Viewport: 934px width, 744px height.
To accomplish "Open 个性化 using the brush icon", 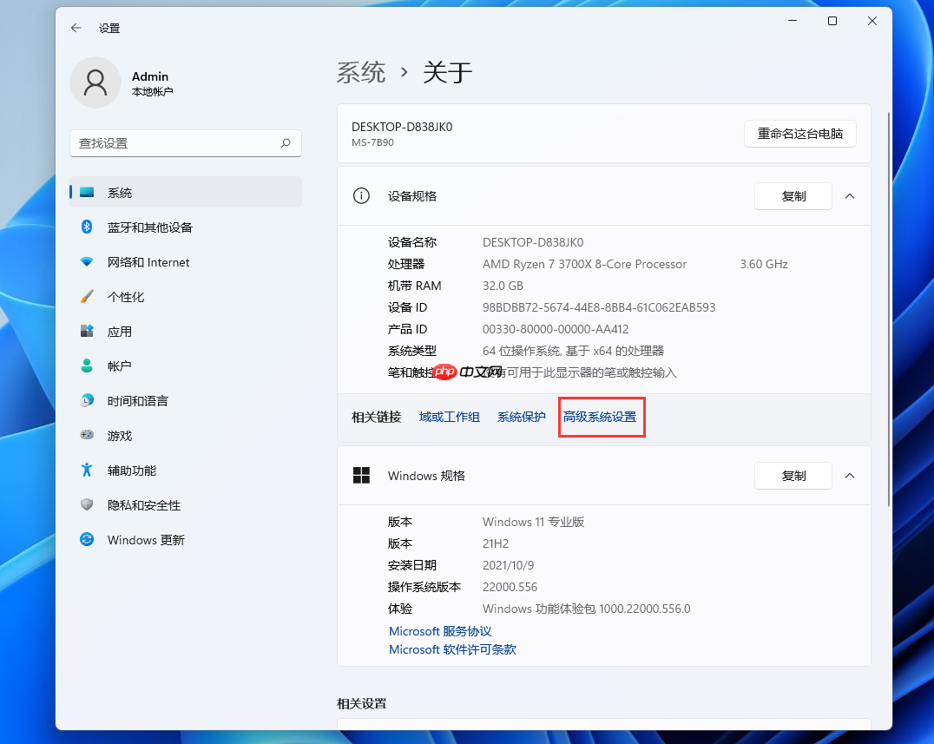I will [86, 296].
